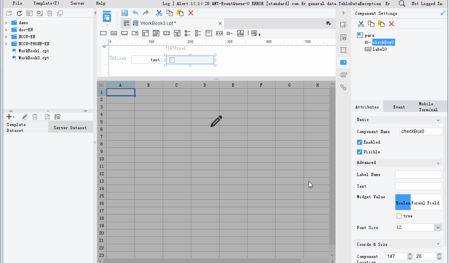Select the Tree widget tool
This screenshot has width=449, height=263.
240,33
